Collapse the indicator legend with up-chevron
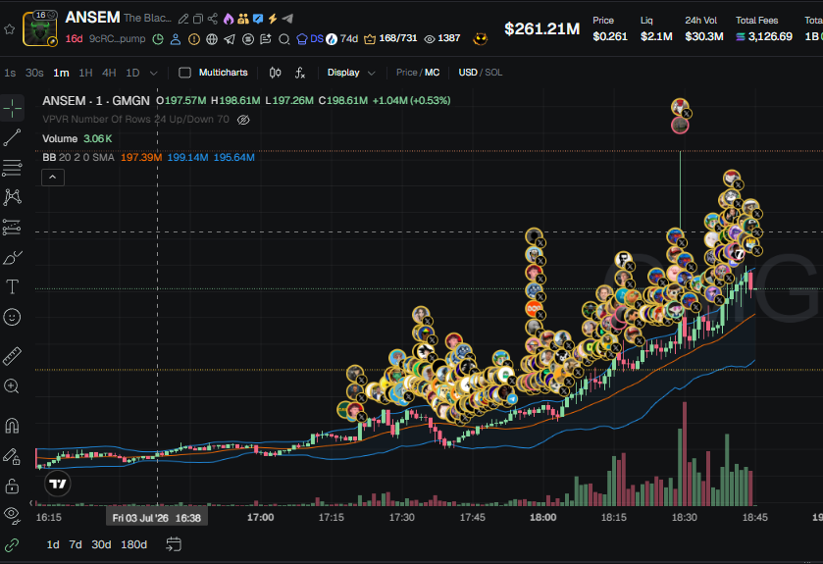This screenshot has width=823, height=564. click(53, 178)
